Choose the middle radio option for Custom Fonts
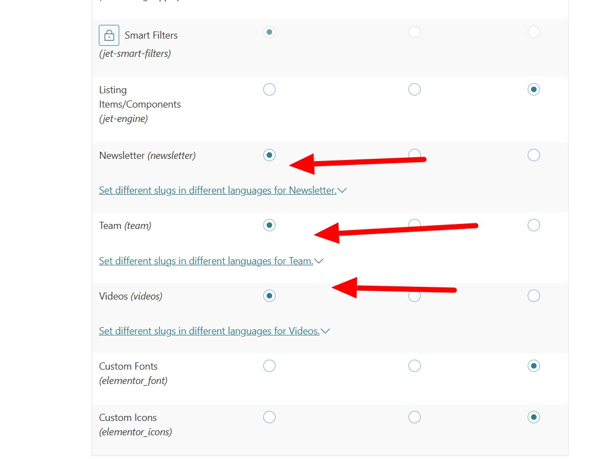610x459 pixels. (415, 366)
